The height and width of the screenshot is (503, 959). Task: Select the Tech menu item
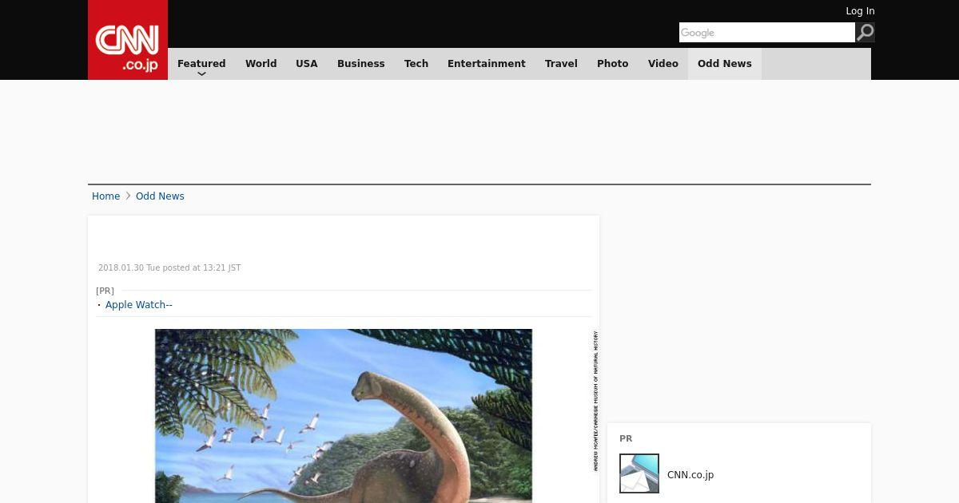(416, 64)
